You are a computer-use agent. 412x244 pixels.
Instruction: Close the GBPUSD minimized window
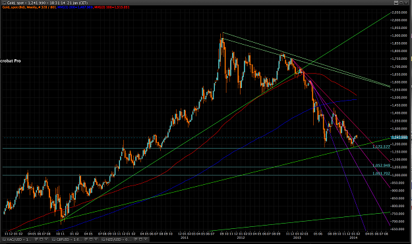pos(96,239)
